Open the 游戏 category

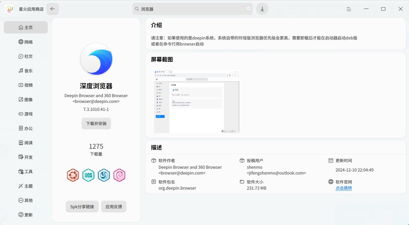coord(26,114)
